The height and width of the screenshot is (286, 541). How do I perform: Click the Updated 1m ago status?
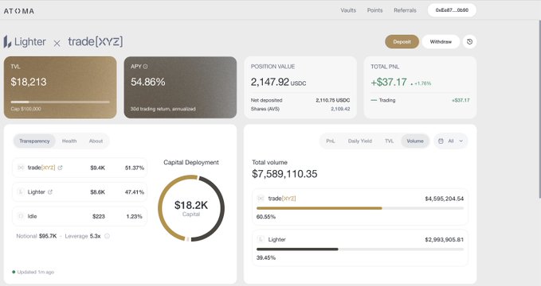click(33, 272)
